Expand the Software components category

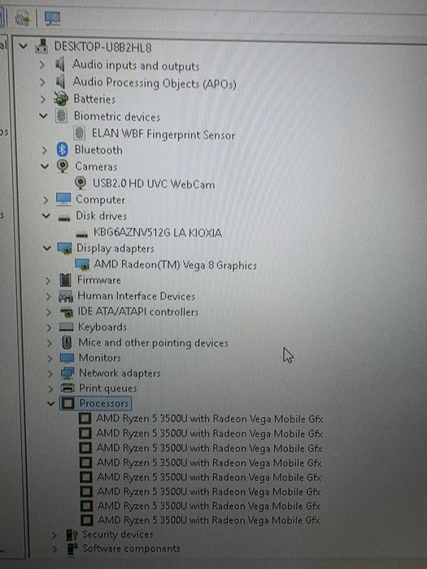click(54, 549)
